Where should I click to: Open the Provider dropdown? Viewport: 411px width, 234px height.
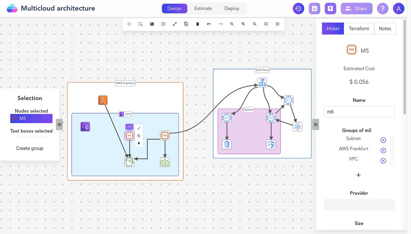point(359,204)
